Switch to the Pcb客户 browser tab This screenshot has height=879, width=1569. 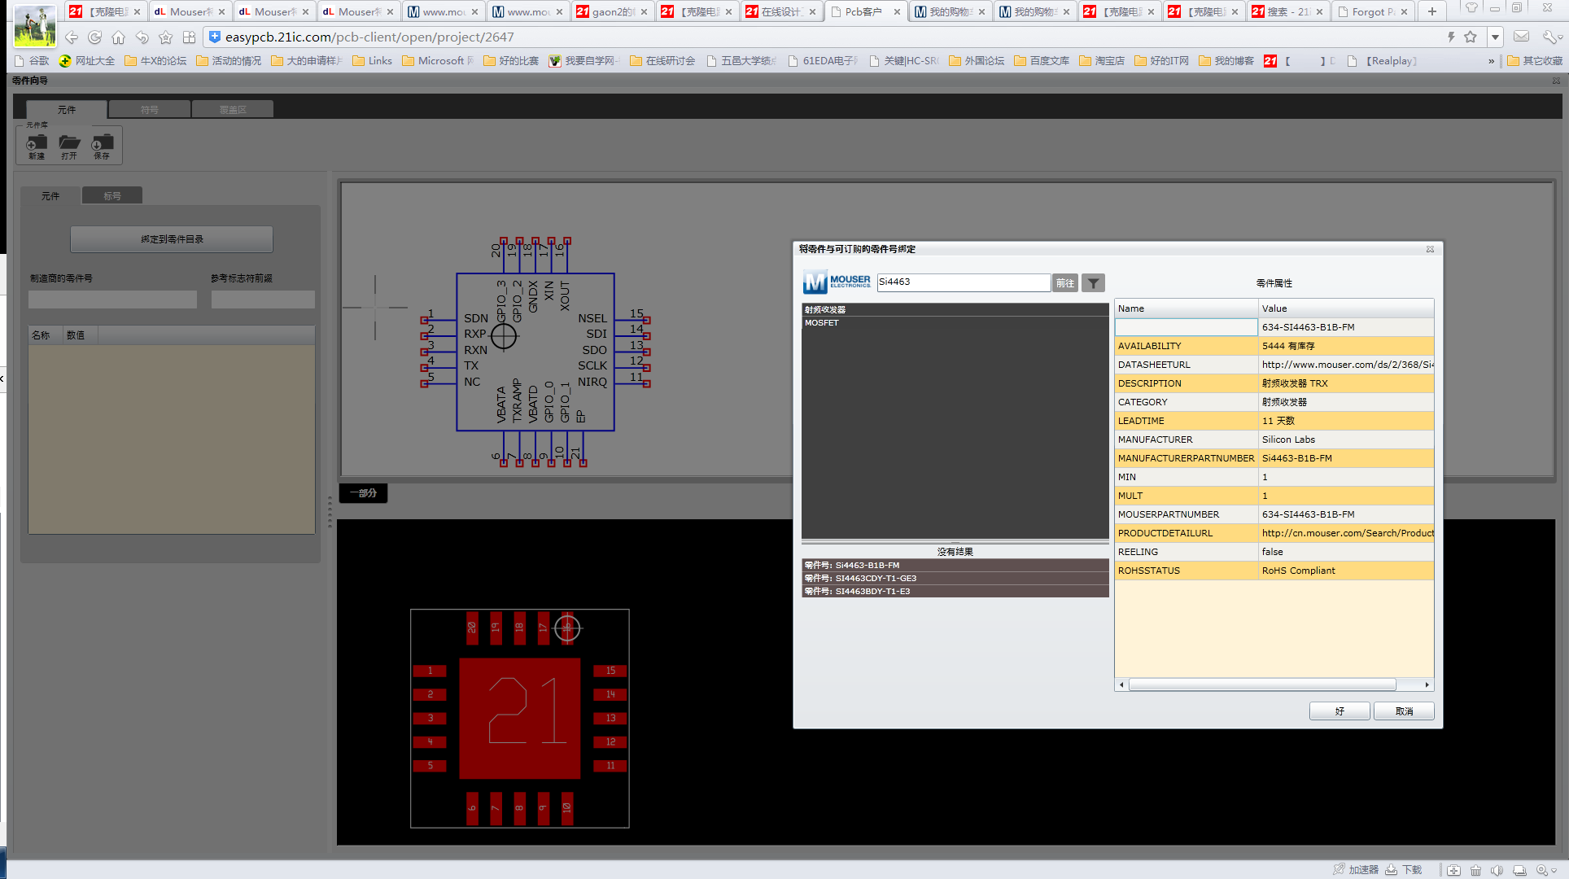click(x=865, y=11)
